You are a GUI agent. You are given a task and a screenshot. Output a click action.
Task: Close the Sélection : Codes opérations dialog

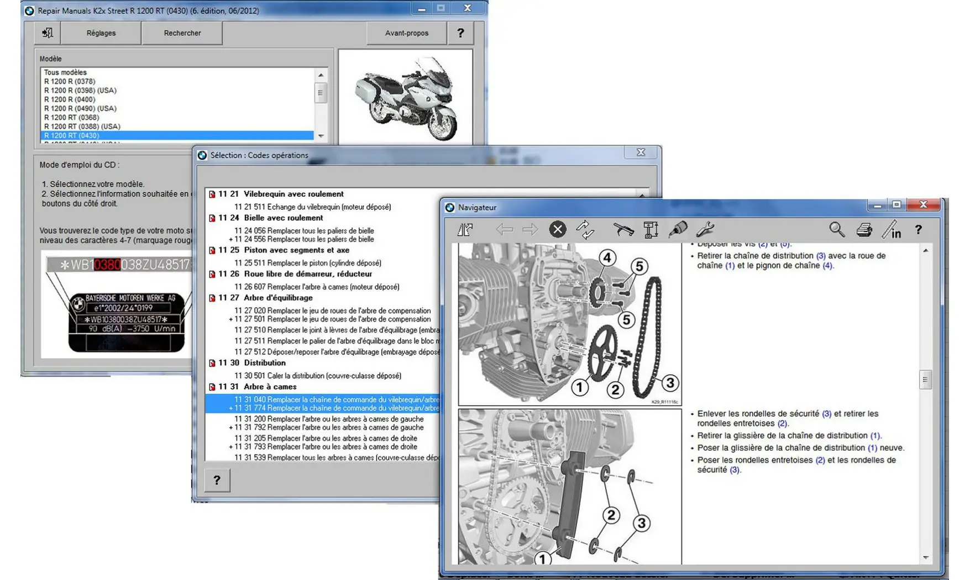pyautogui.click(x=641, y=152)
